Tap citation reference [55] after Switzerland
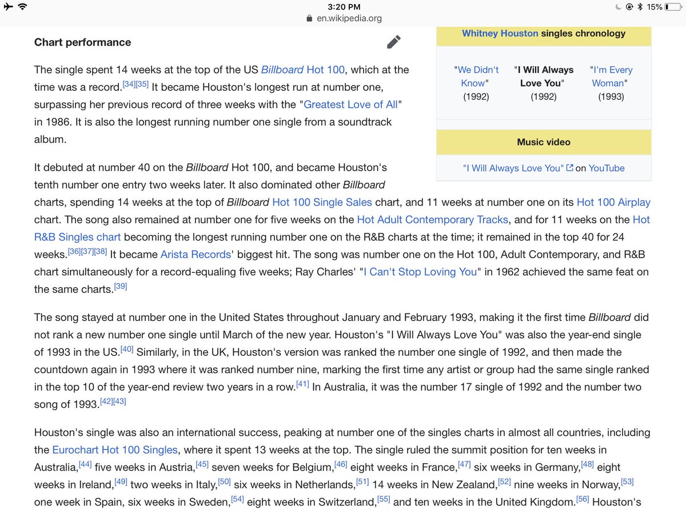686x514 pixels. coord(384,500)
